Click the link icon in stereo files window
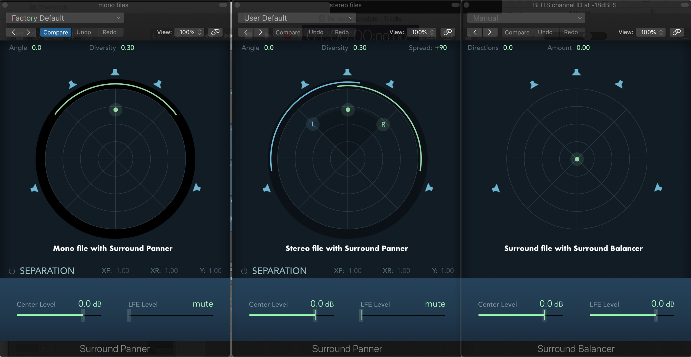Screen dimensions: 691x357 click(x=447, y=32)
